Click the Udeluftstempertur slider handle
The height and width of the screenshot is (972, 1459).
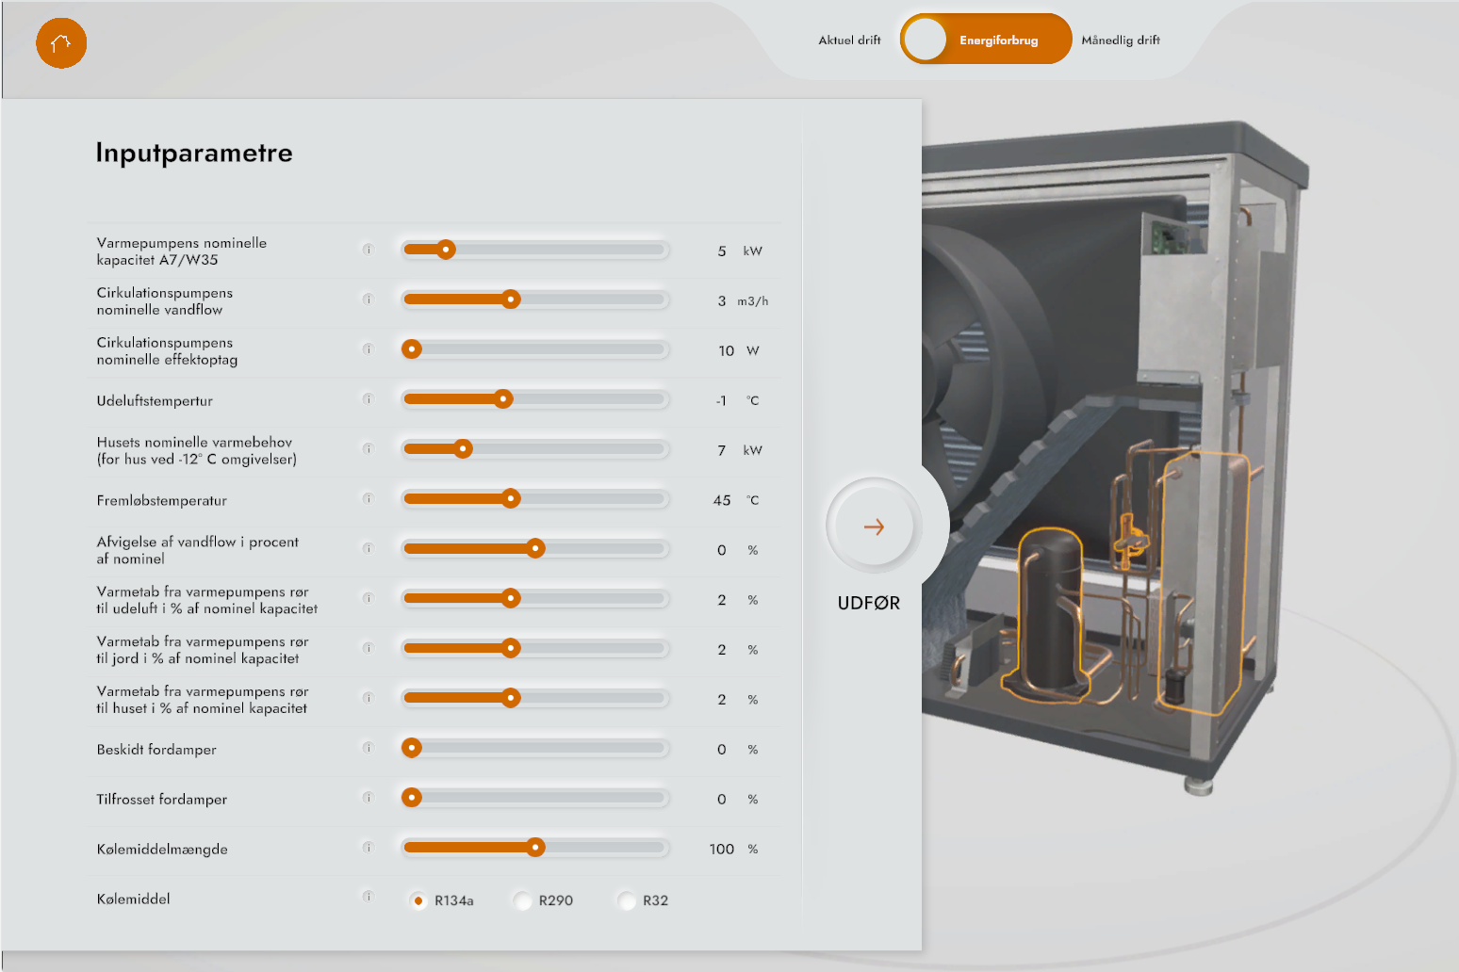pyautogui.click(x=503, y=399)
